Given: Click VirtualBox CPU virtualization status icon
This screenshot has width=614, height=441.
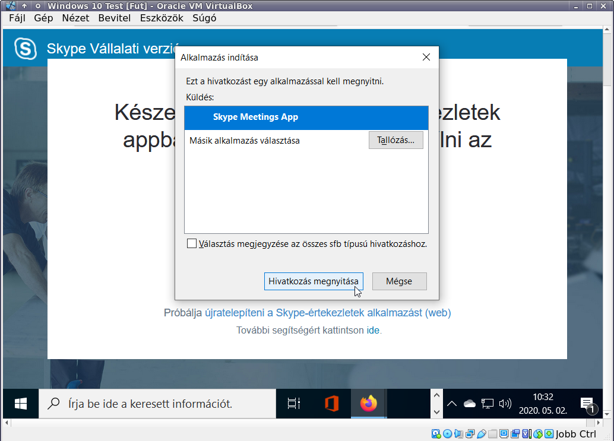Looking at the screenshot, I should pos(527,434).
